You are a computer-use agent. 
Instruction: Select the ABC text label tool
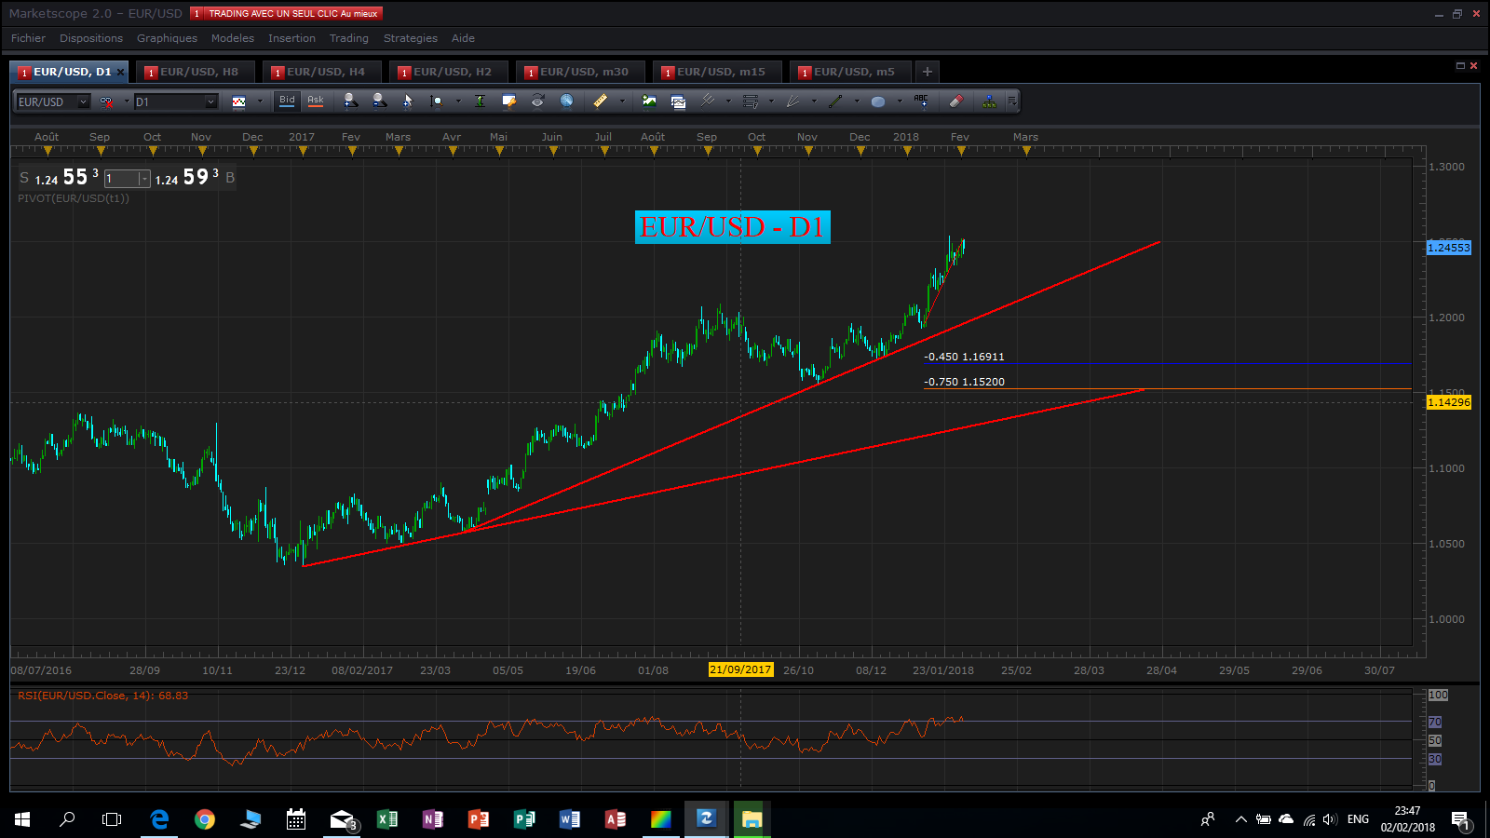point(921,101)
